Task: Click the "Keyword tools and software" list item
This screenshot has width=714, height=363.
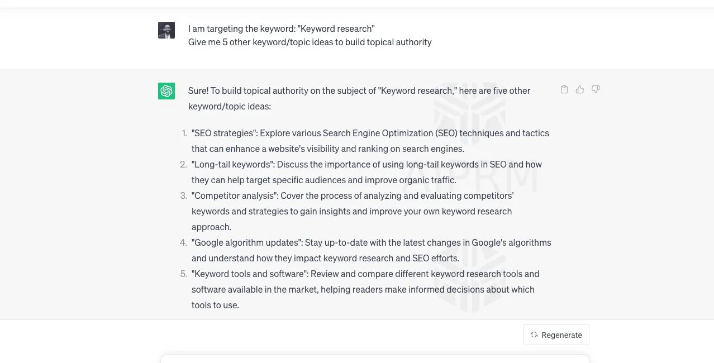Action: pos(365,289)
